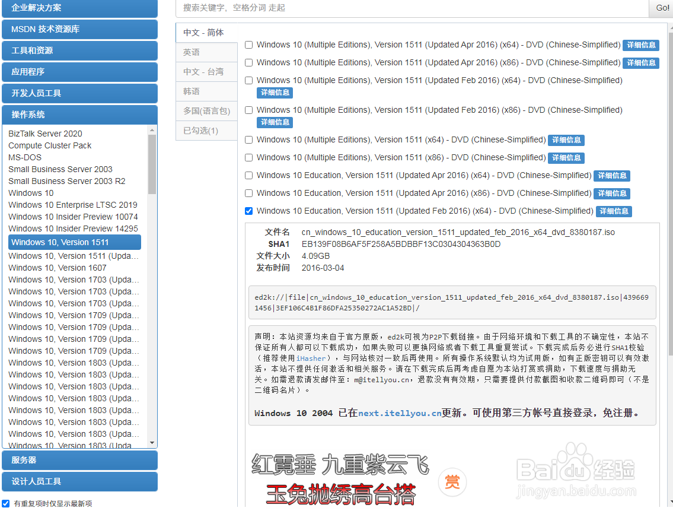Switch to the 多国(语言包) tab
This screenshot has width=673, height=514.
tap(206, 111)
